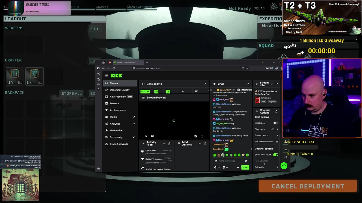Open theater mode in Stream Preview
This screenshot has height=203, width=362.
coord(196,136)
